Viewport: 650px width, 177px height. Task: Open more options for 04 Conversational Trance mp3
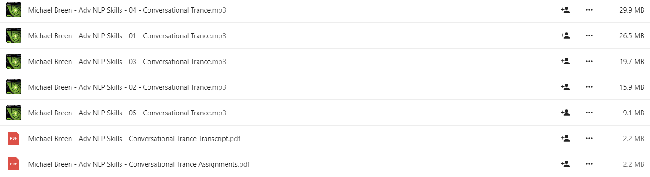pyautogui.click(x=589, y=10)
